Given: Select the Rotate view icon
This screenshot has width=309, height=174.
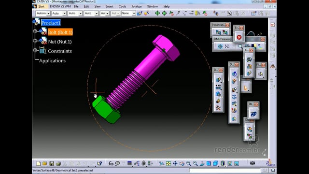Looking at the screenshot, I should tap(182, 163).
